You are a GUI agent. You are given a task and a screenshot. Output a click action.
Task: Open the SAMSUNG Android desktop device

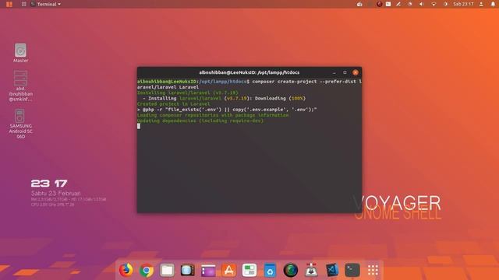click(21, 124)
